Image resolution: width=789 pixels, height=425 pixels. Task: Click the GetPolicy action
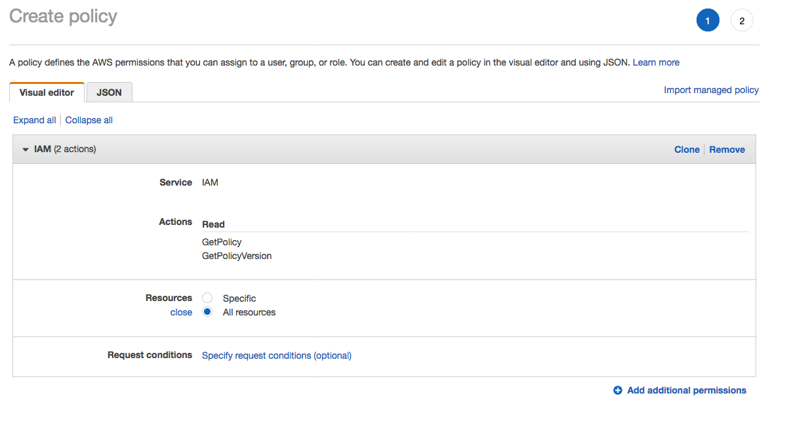pos(222,242)
